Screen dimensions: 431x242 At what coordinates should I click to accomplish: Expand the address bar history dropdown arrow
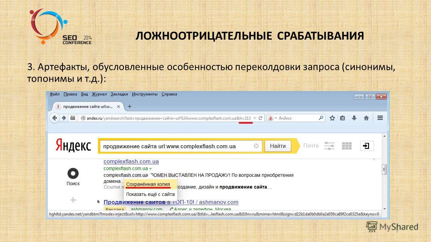(x=255, y=118)
